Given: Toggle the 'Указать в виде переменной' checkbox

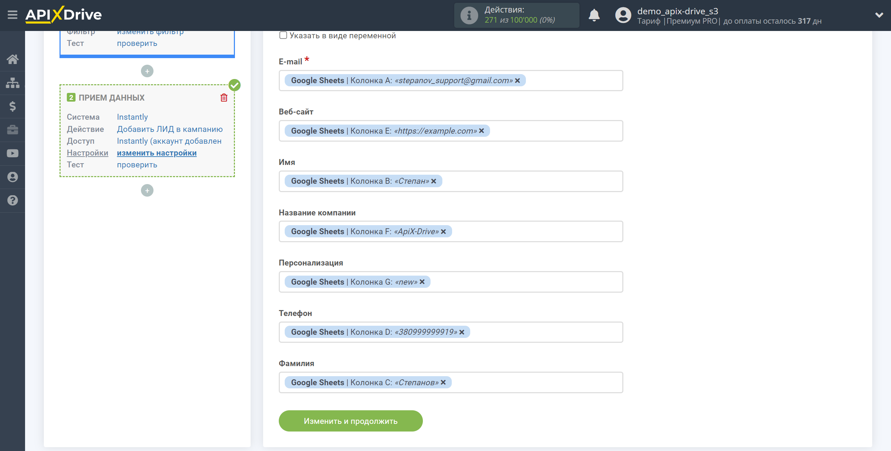Looking at the screenshot, I should point(283,35).
